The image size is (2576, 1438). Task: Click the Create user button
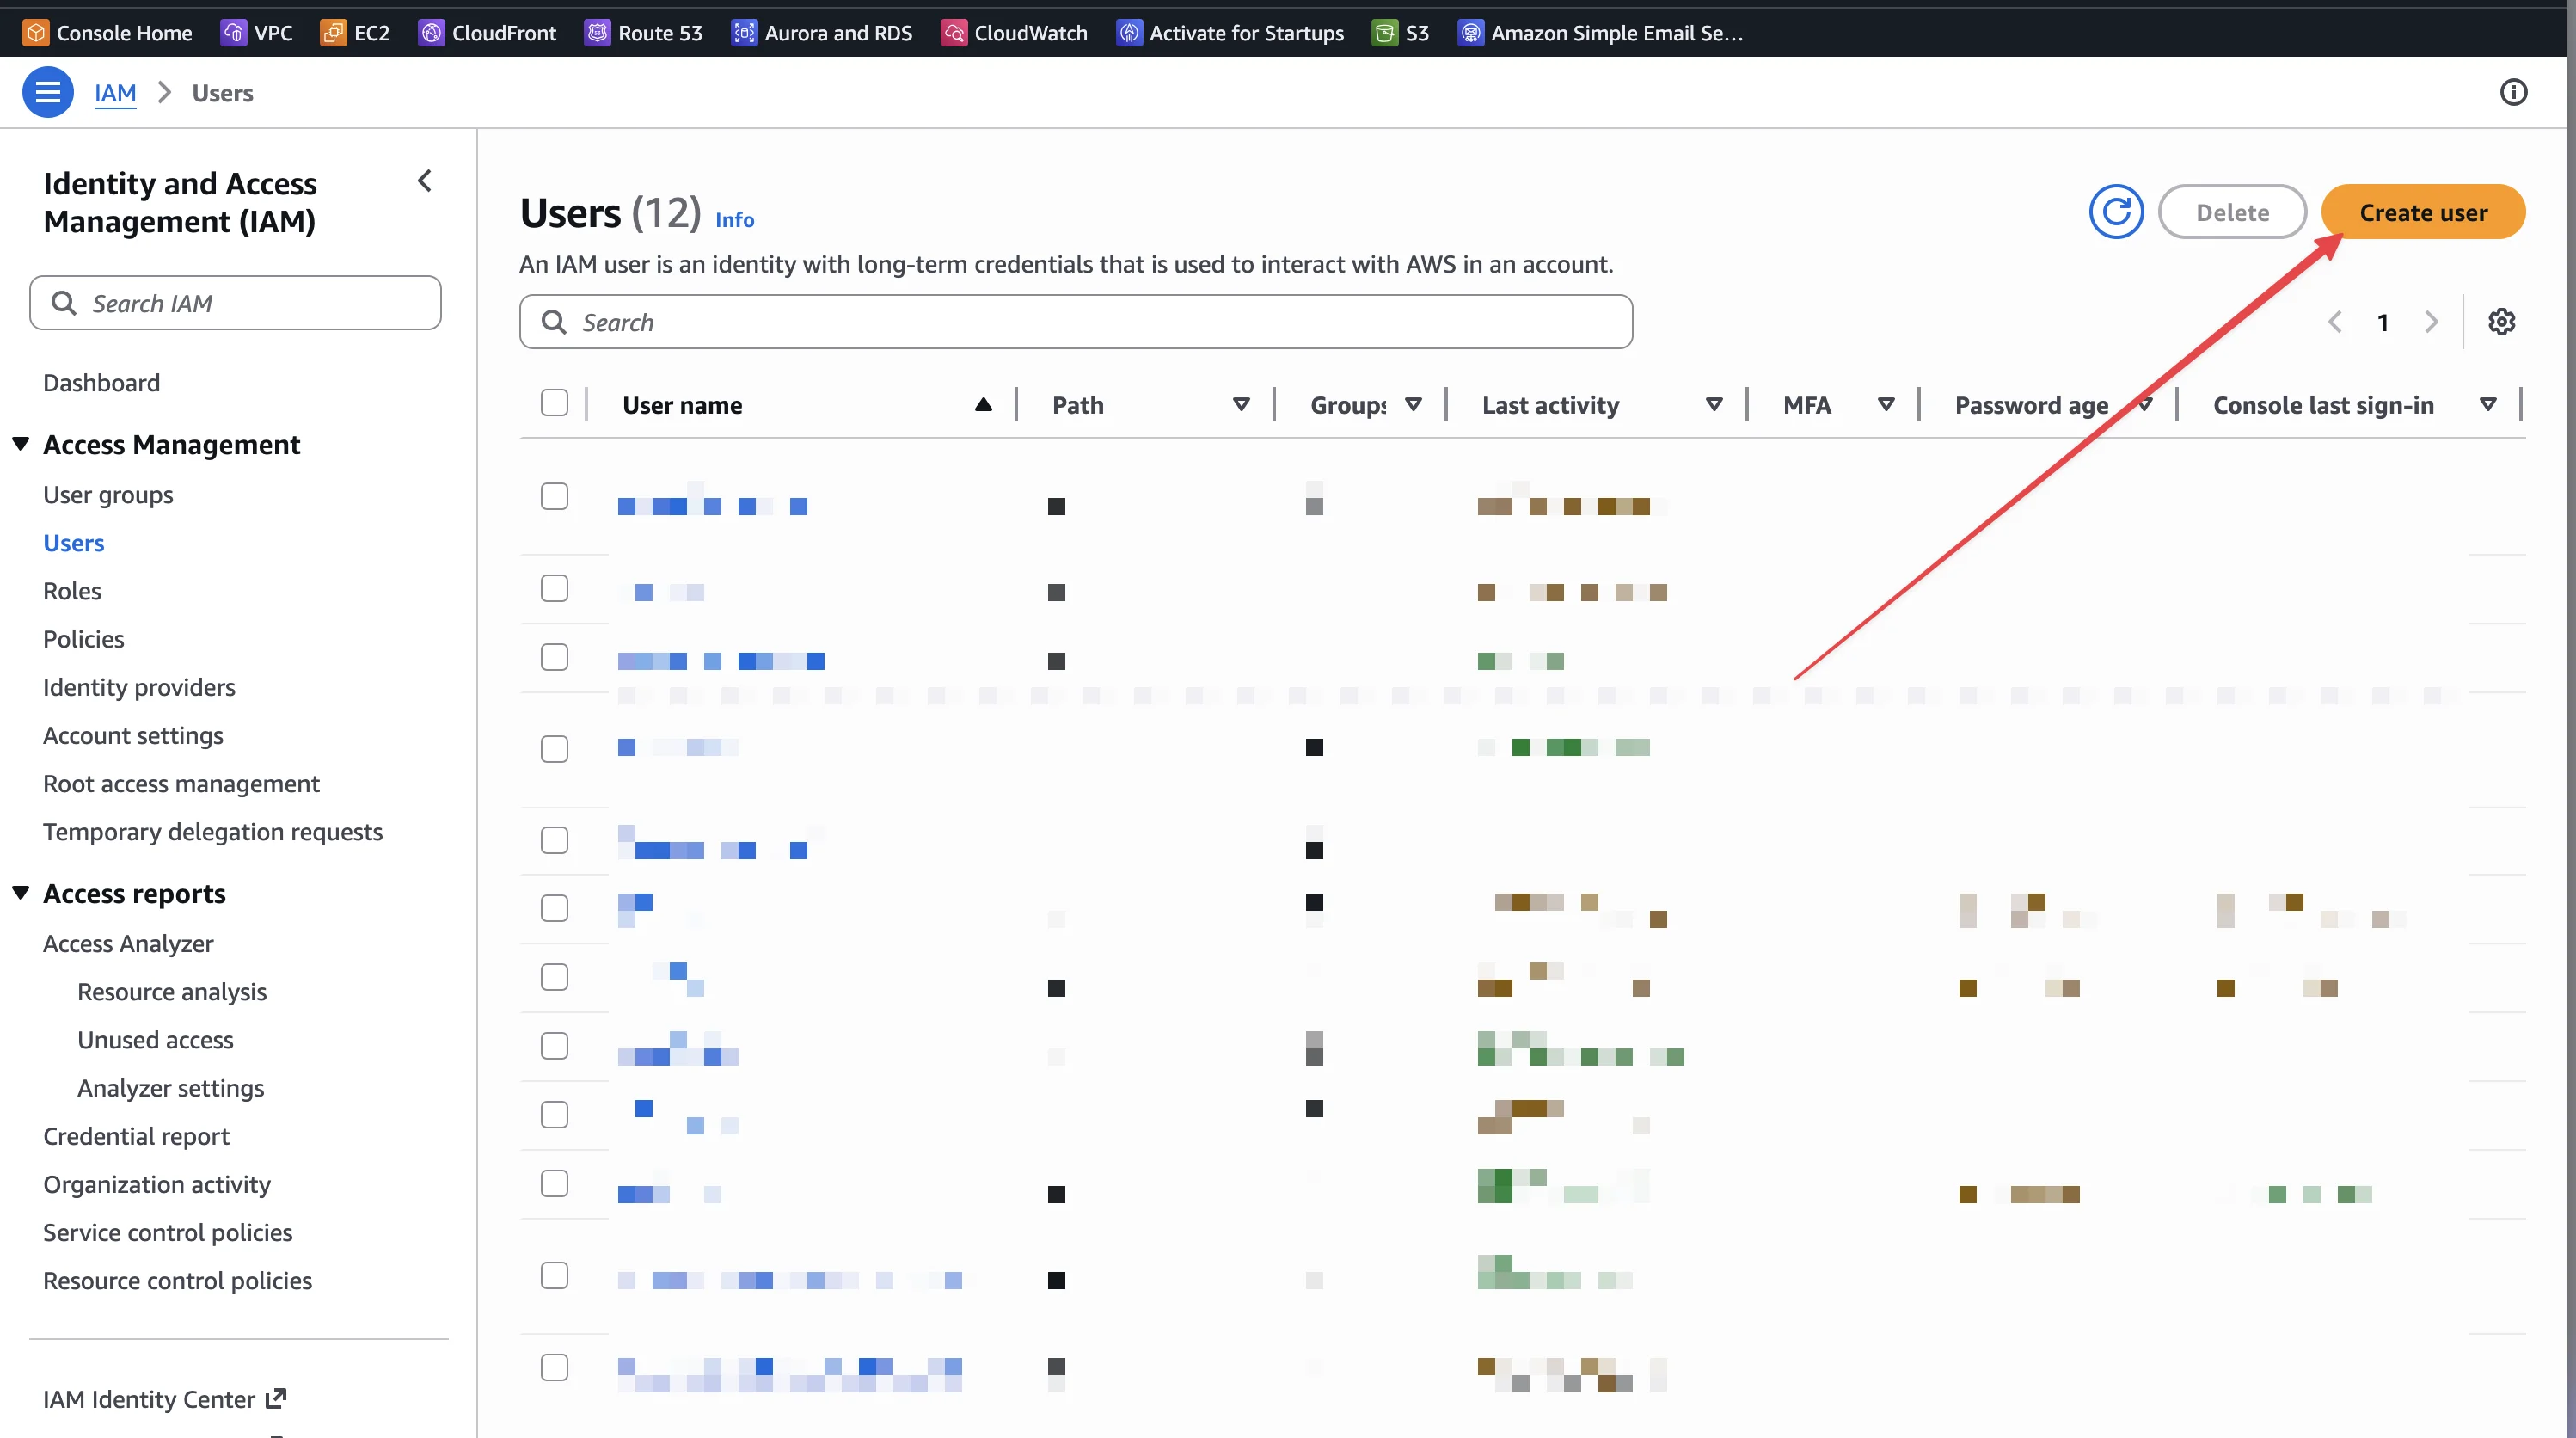click(2423, 211)
